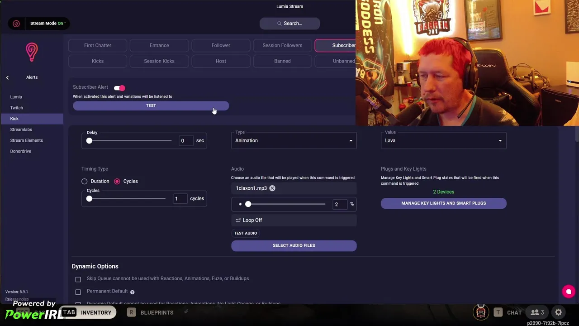The width and height of the screenshot is (579, 326).
Task: Click the TEST AUDIO button
Action: [x=245, y=233]
